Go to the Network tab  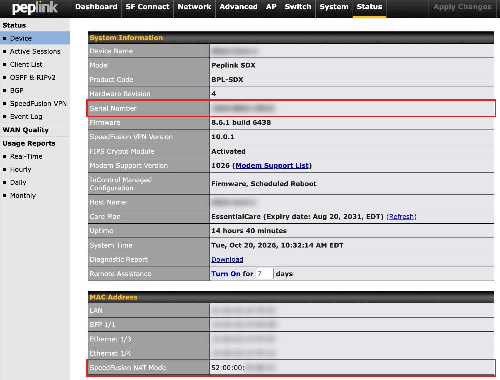coord(194,7)
